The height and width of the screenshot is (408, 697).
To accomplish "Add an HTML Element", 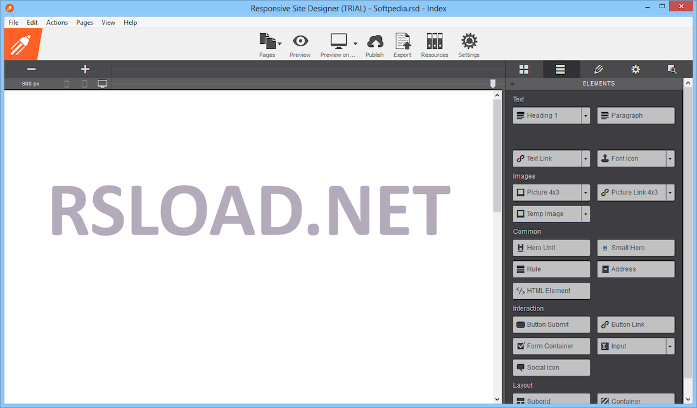I will (x=552, y=291).
